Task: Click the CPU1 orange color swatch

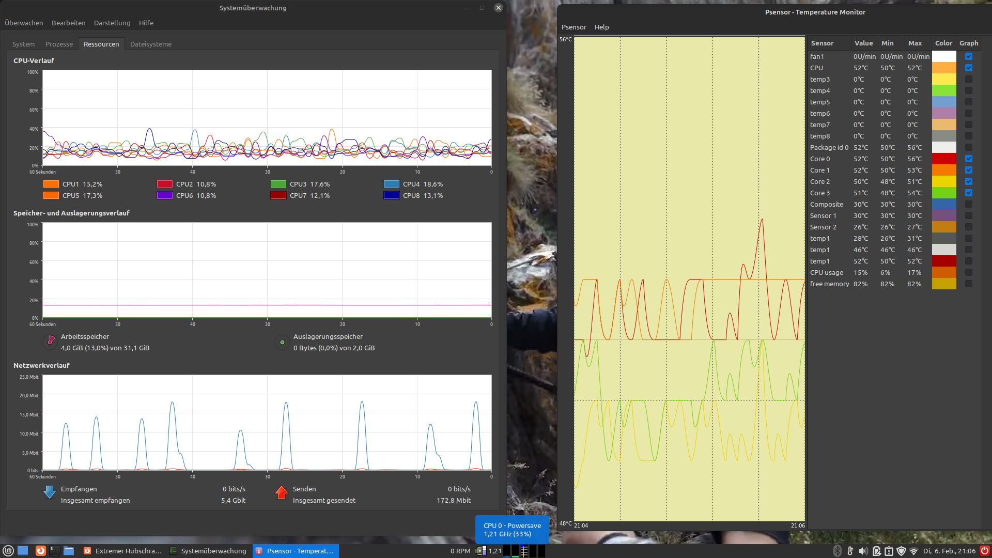Action: coord(51,184)
